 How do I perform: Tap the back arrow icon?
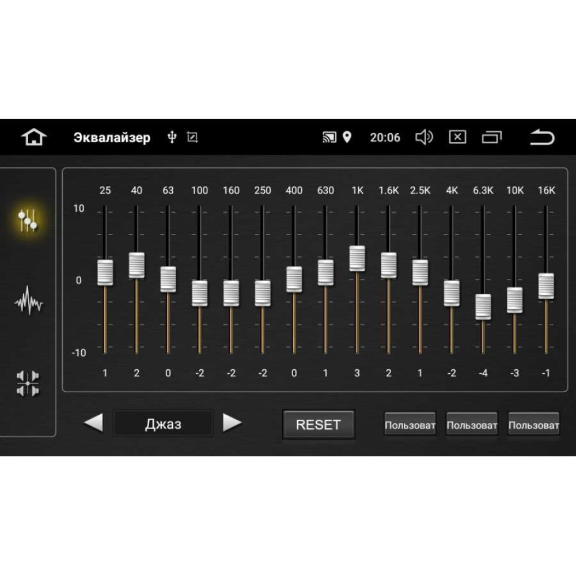coord(542,137)
